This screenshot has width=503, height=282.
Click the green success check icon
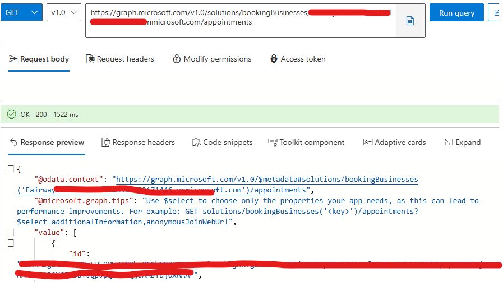(x=12, y=114)
